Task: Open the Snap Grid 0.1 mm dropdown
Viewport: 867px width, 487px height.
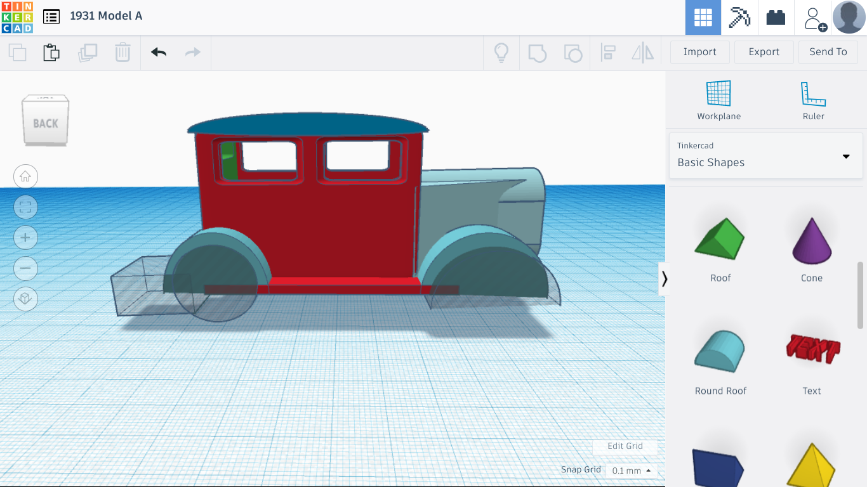Action: (x=632, y=471)
